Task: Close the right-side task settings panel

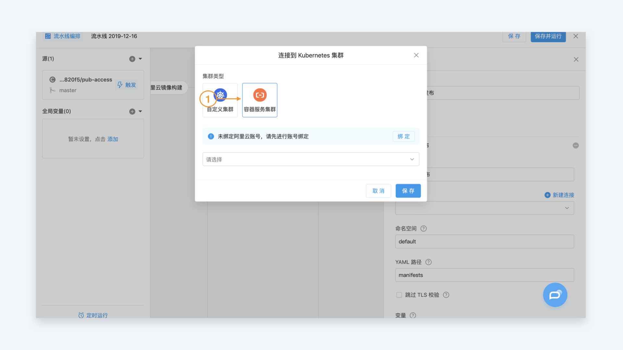Action: tap(576, 59)
